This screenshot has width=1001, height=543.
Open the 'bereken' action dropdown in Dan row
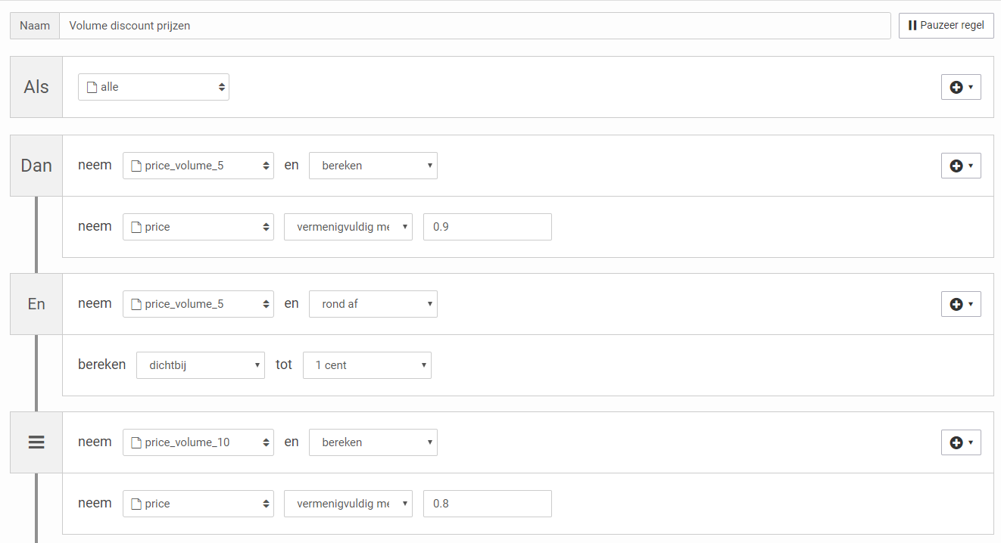tap(373, 166)
